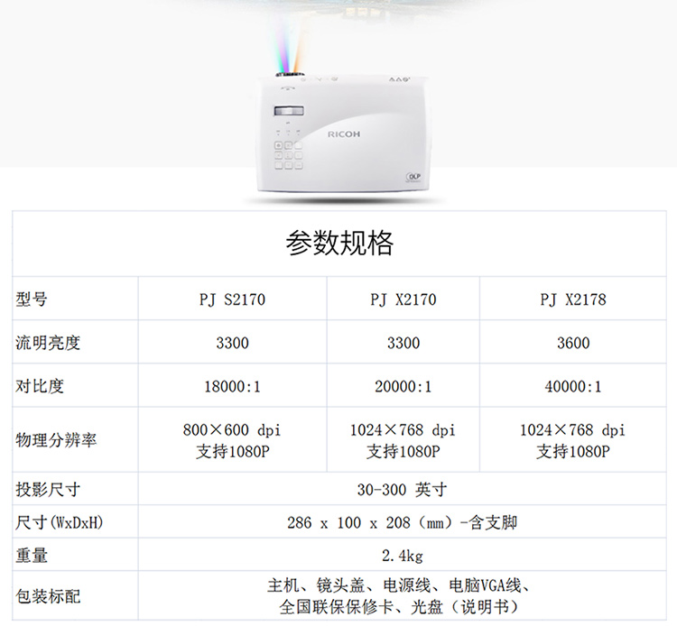Click the projector control keypad buttons

coord(289,155)
